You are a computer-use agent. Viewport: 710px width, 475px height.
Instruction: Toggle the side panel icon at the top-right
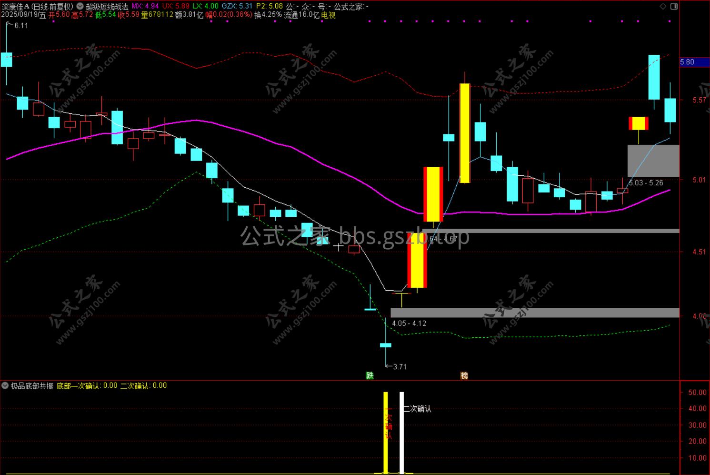click(x=674, y=6)
